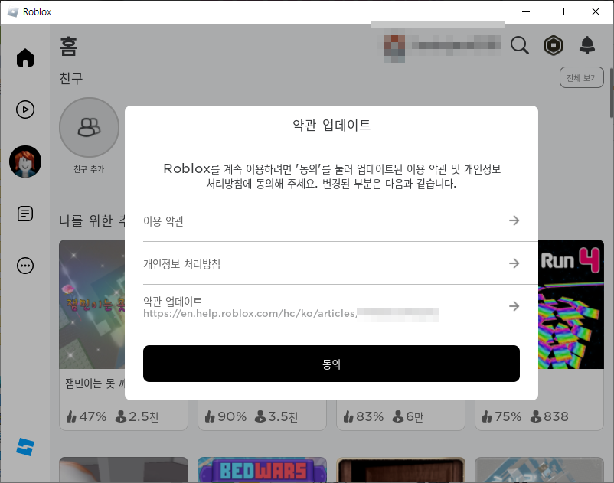Click the arrow next to 개인정보 처리방침

[514, 263]
